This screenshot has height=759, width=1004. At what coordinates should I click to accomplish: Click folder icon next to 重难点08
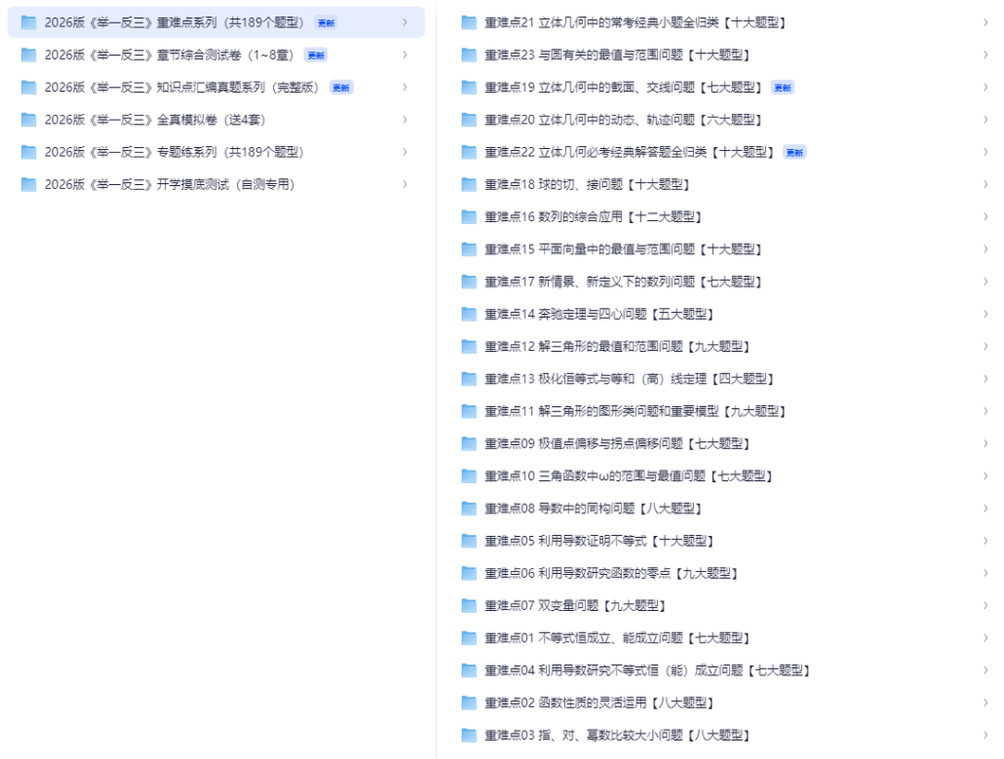click(468, 509)
